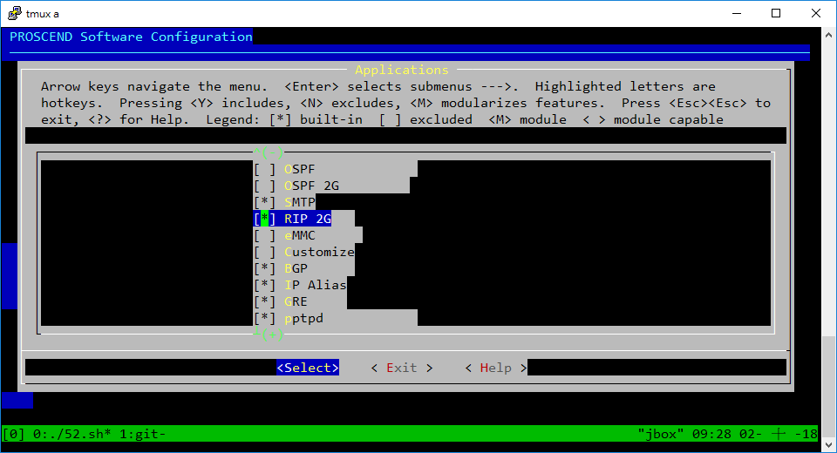
Task: Click the PROSCEND Software Configuration header
Action: [x=131, y=37]
